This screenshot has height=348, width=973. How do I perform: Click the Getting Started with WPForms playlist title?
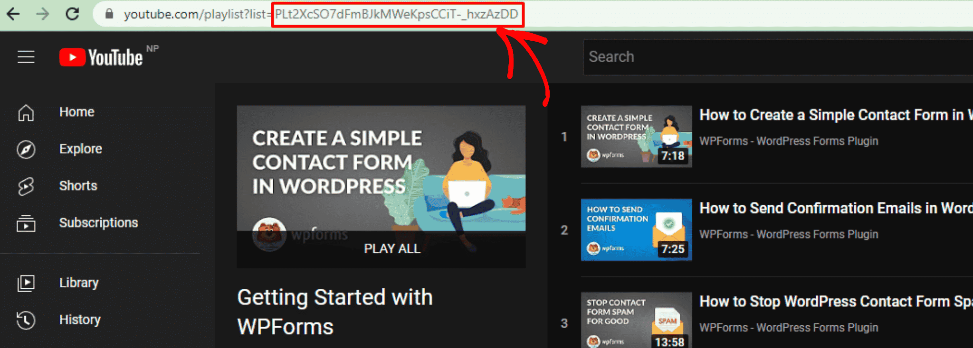tap(335, 312)
